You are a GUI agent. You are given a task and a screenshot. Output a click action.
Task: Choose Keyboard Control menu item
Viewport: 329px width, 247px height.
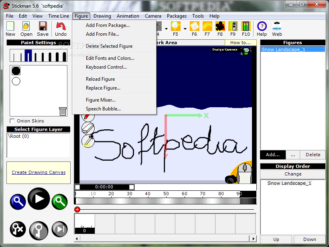point(114,67)
